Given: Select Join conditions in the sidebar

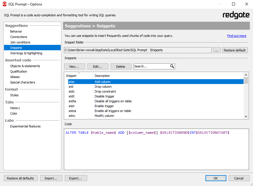Looking at the screenshot, I should [20, 42].
